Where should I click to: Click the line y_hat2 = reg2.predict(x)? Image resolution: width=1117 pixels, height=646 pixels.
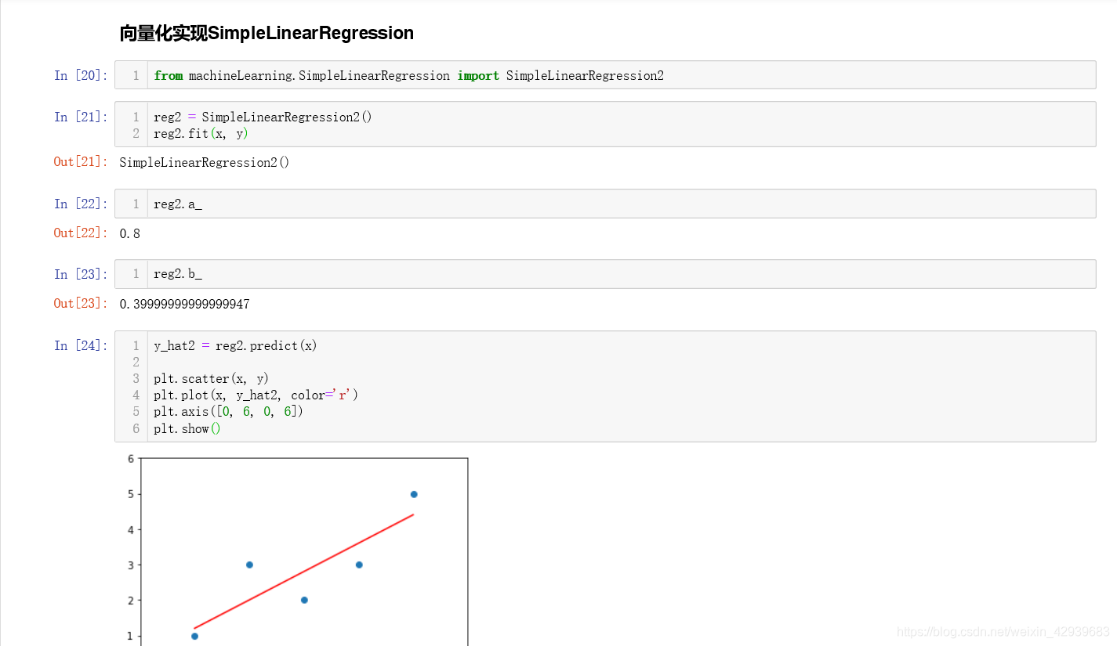coord(235,345)
